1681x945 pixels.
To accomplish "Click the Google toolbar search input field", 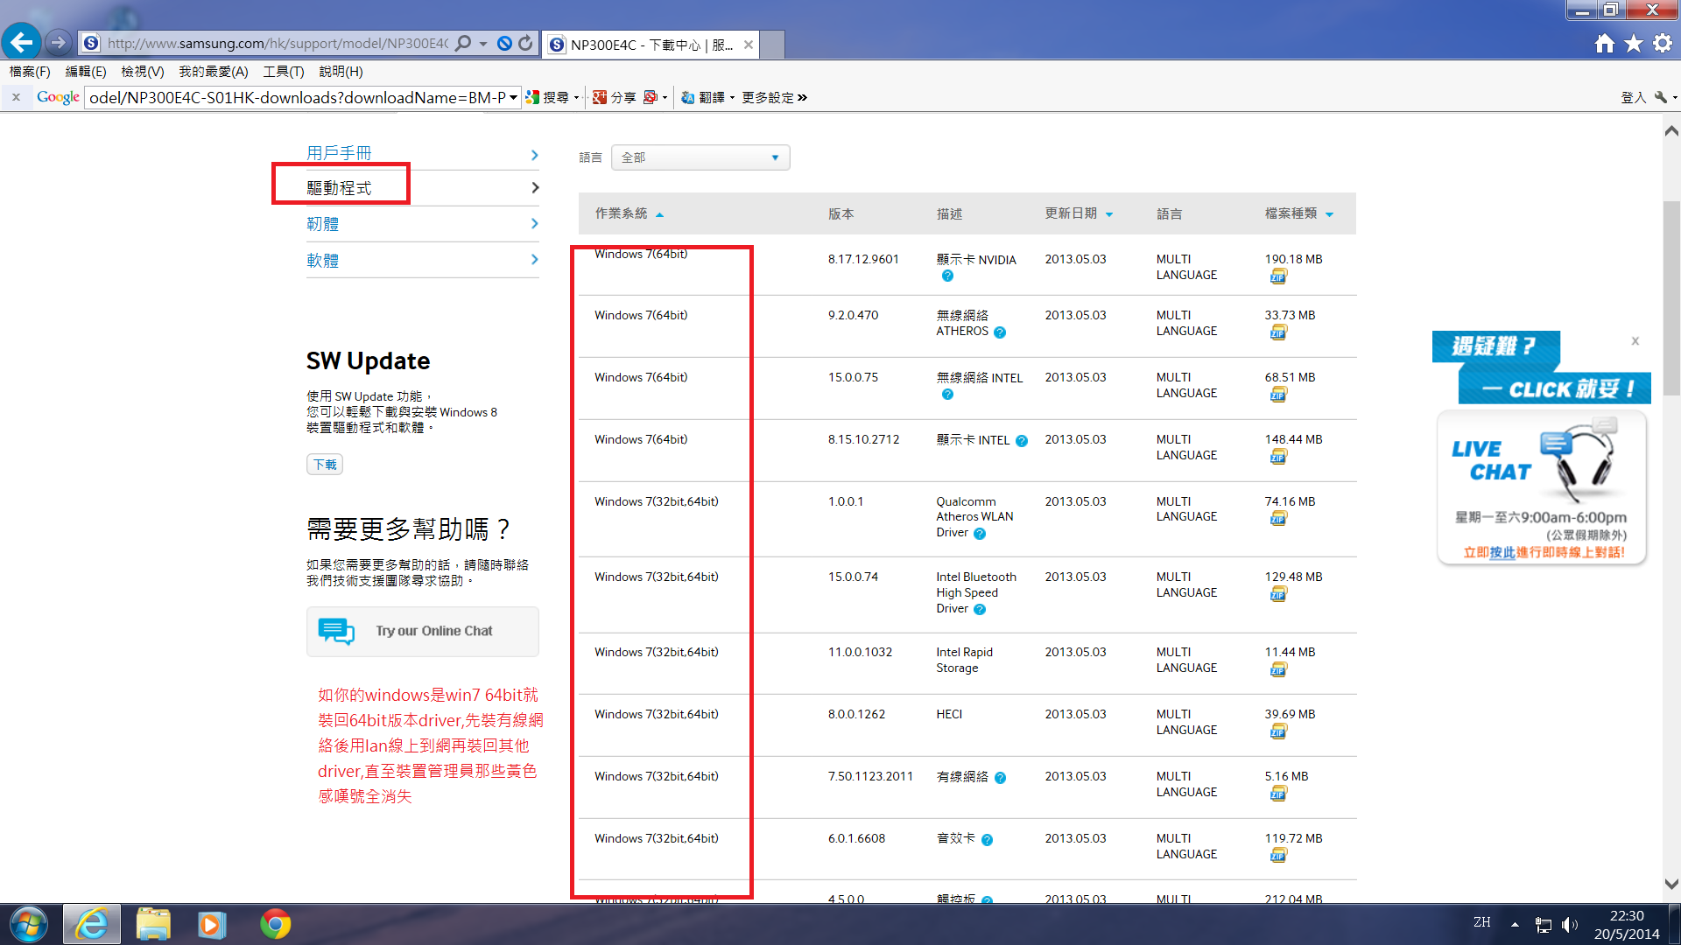I will [296, 97].
